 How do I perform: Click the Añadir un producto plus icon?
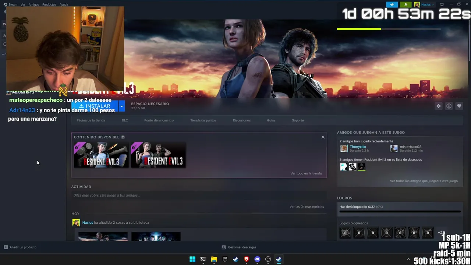tap(6, 247)
